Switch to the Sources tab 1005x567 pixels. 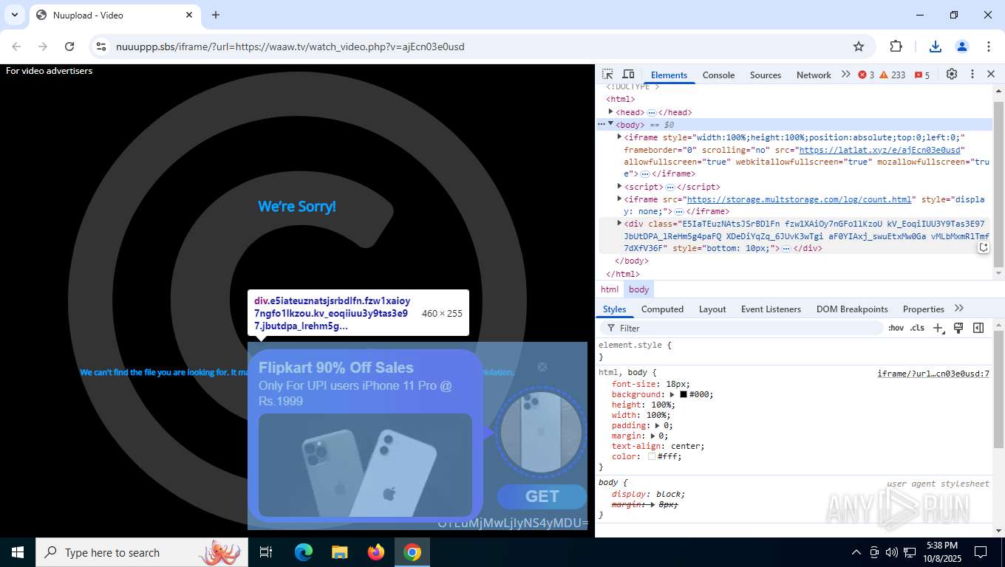tap(766, 75)
